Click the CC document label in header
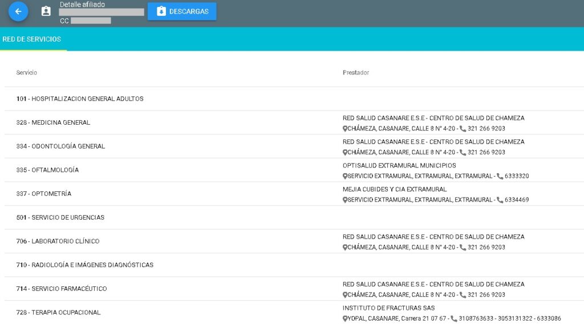This screenshot has width=584, height=324. tap(64, 21)
